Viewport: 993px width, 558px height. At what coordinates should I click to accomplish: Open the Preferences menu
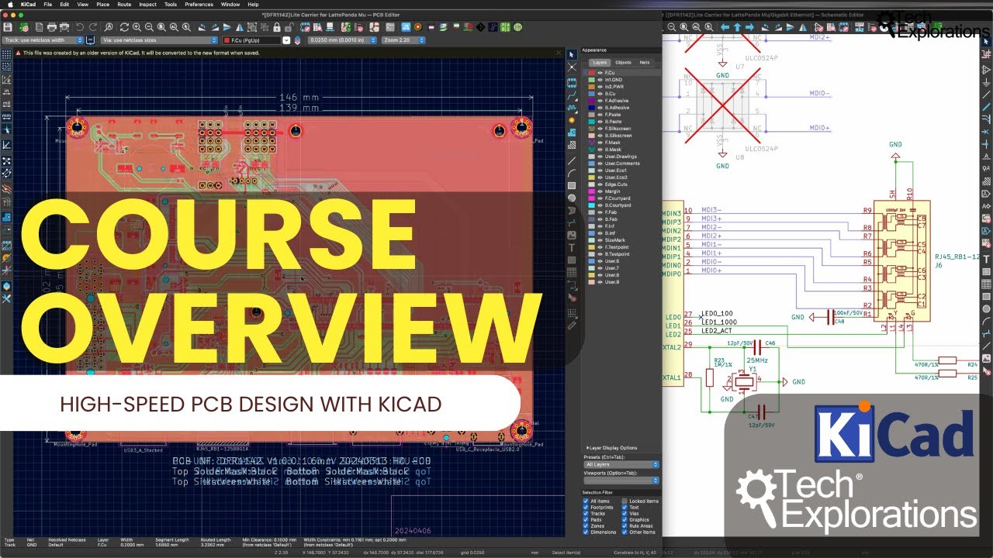click(x=199, y=4)
